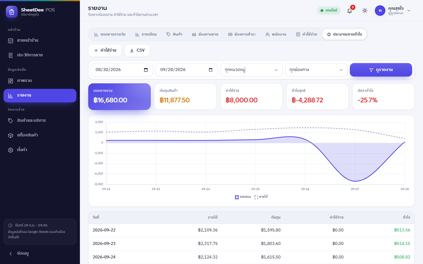Switch to the พนักงาน tab
This screenshot has width=423, height=264.
click(x=276, y=34)
